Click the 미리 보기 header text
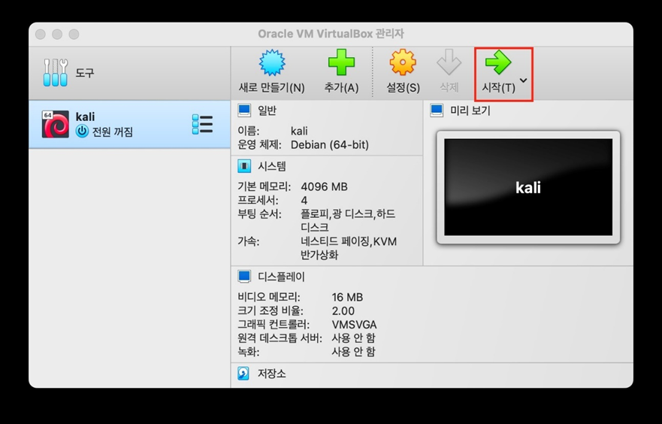 point(470,111)
